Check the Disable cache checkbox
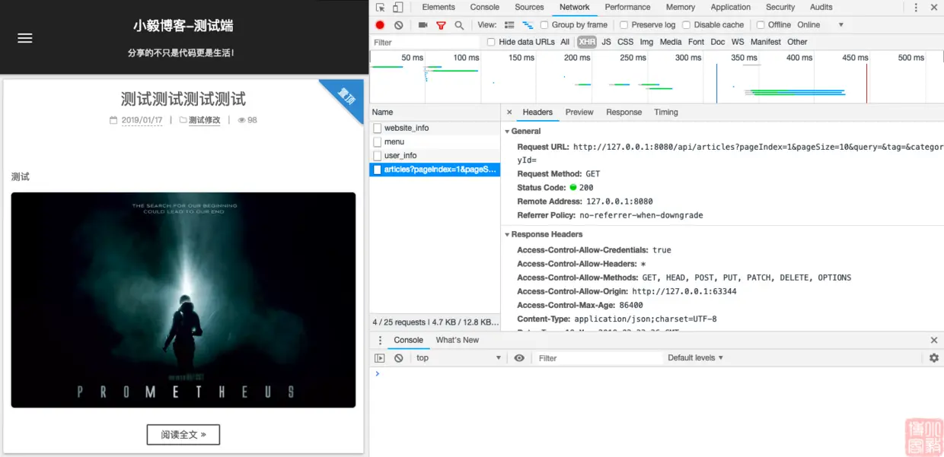944x457 pixels. coord(686,25)
